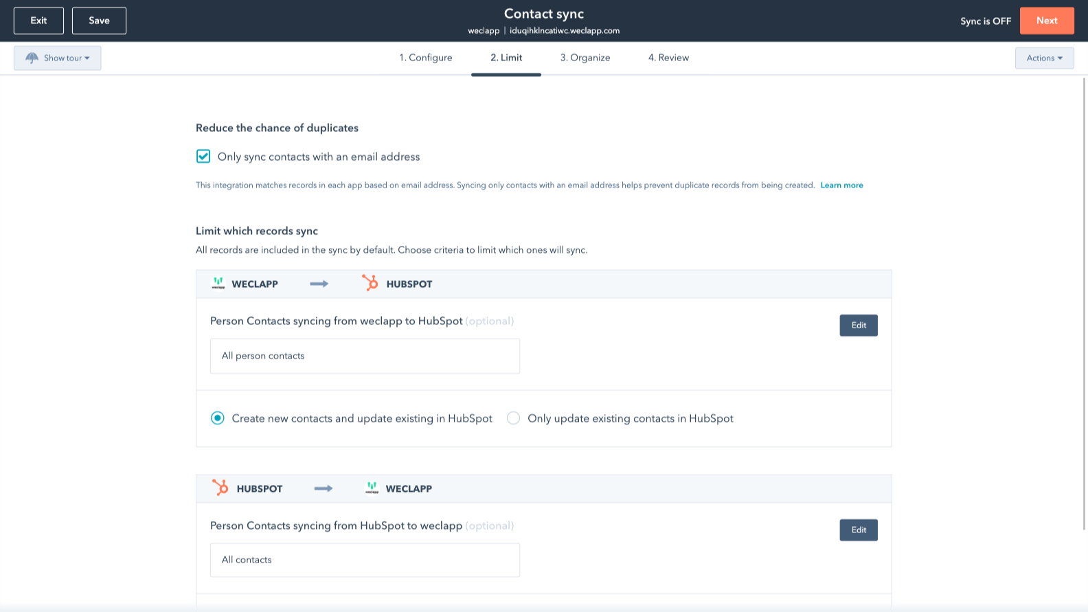Switch to the 1. Configure tab
This screenshot has width=1088, height=612.
click(426, 58)
